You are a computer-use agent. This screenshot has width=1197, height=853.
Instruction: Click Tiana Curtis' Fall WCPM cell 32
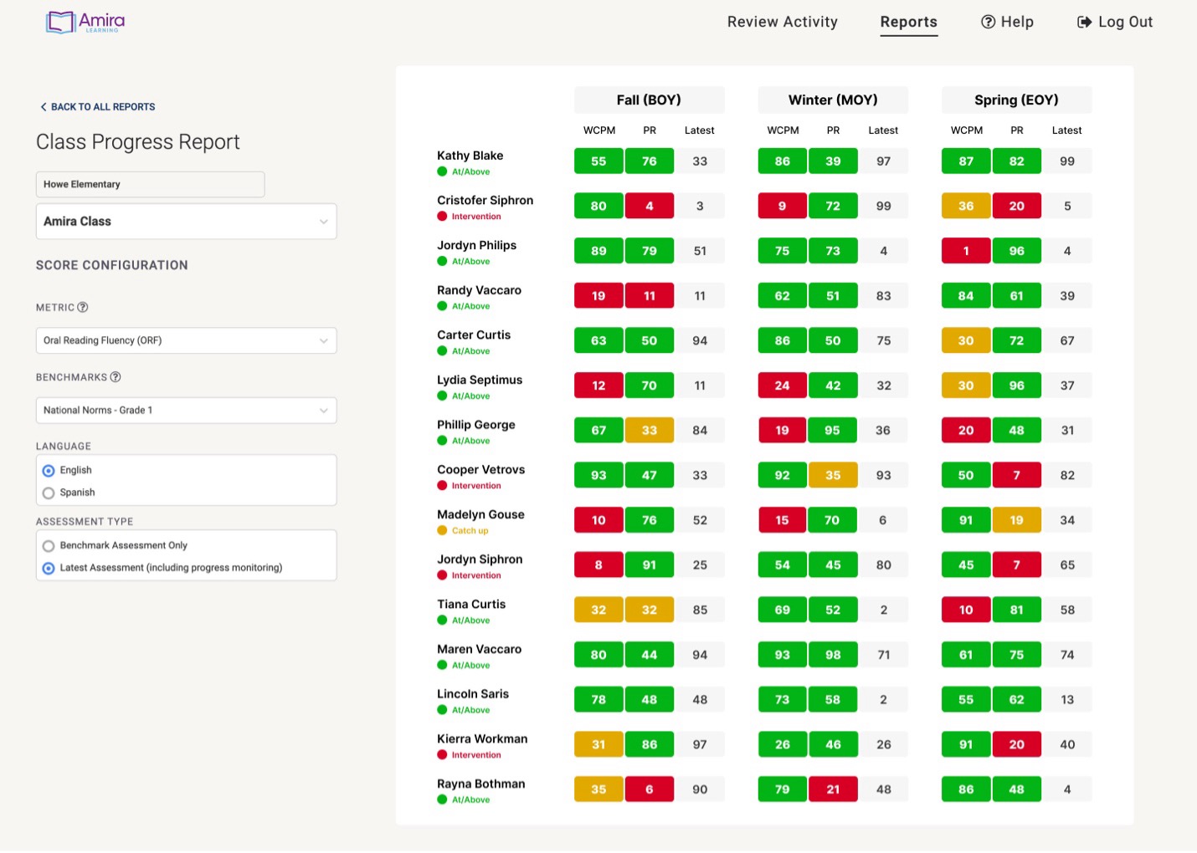pos(598,610)
